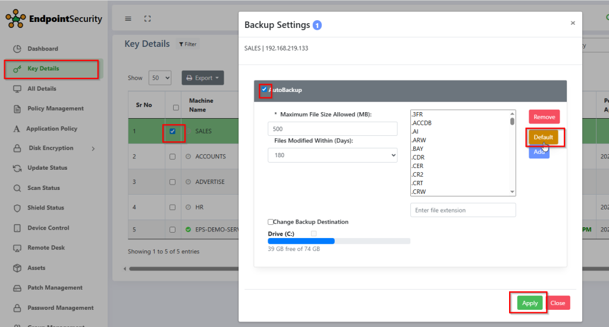The height and width of the screenshot is (327, 609).
Task: Uncheck the AutoBackup checkbox
Action: pos(264,90)
